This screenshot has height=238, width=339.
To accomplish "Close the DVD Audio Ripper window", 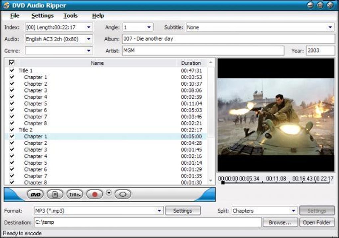I will pyautogui.click(x=330, y=5).
